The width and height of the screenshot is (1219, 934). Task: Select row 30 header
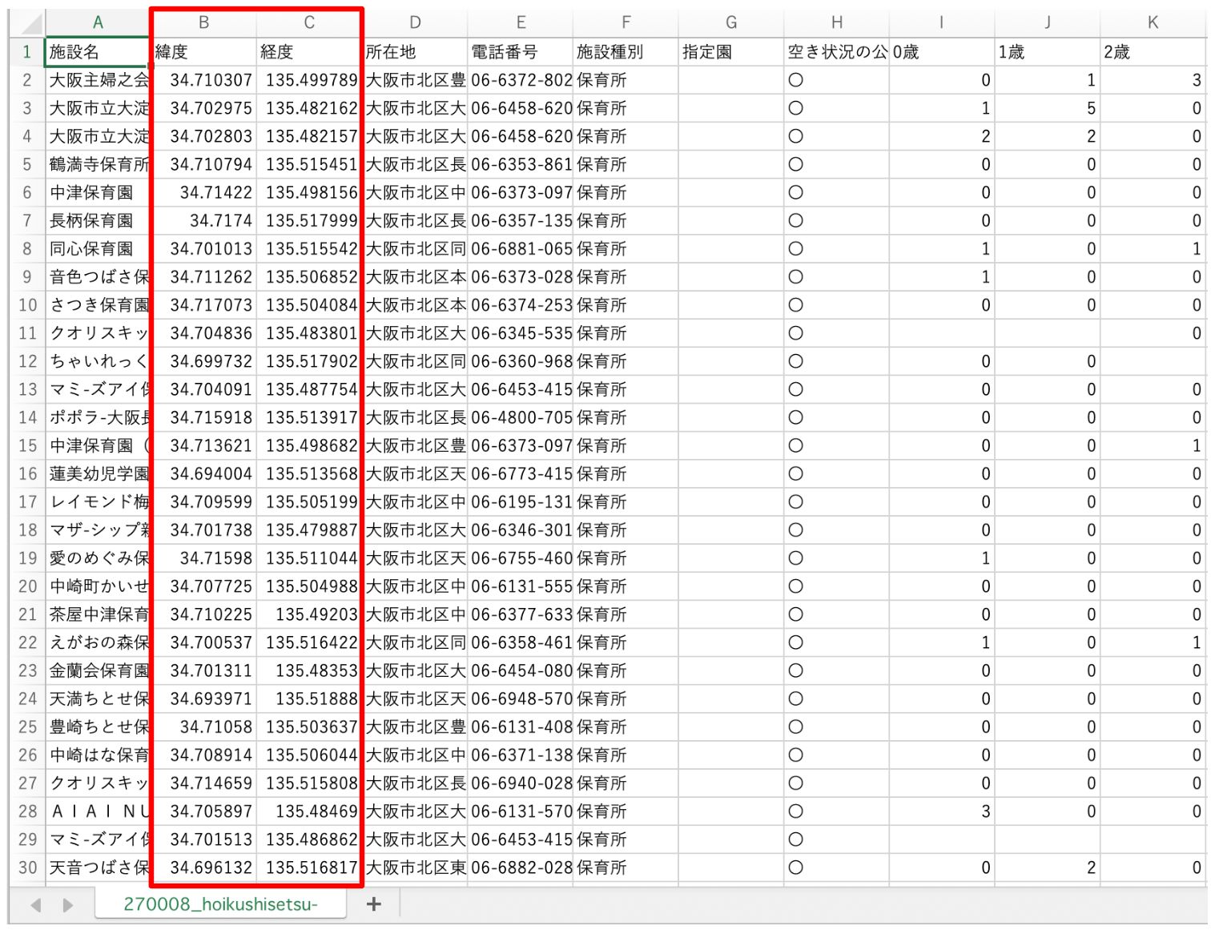tap(27, 868)
